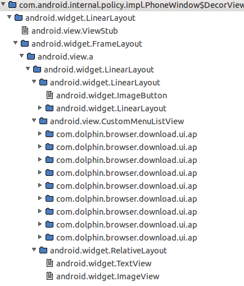Image resolution: width=244 pixels, height=286 pixels.
Task: Select LinearLayout text directly below android.view.a
Action: (x=99, y=70)
